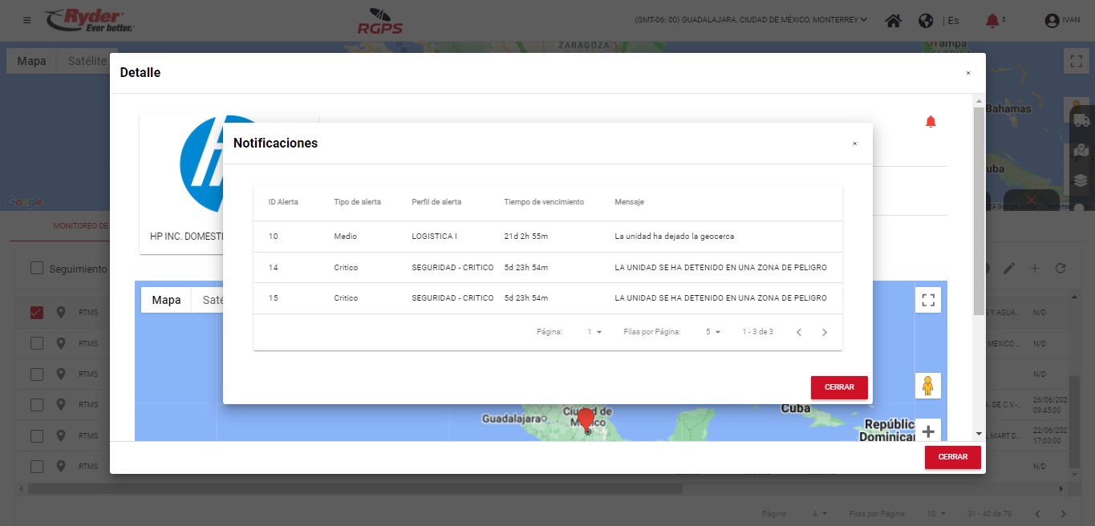Viewport: 1095px width, 526px height.
Task: Click the globe icon in the header
Action: coord(926,21)
